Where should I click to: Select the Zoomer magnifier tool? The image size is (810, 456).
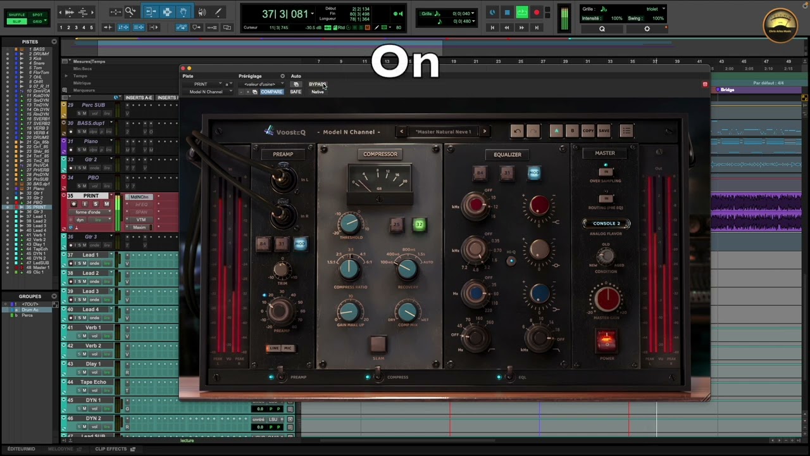pos(130,11)
